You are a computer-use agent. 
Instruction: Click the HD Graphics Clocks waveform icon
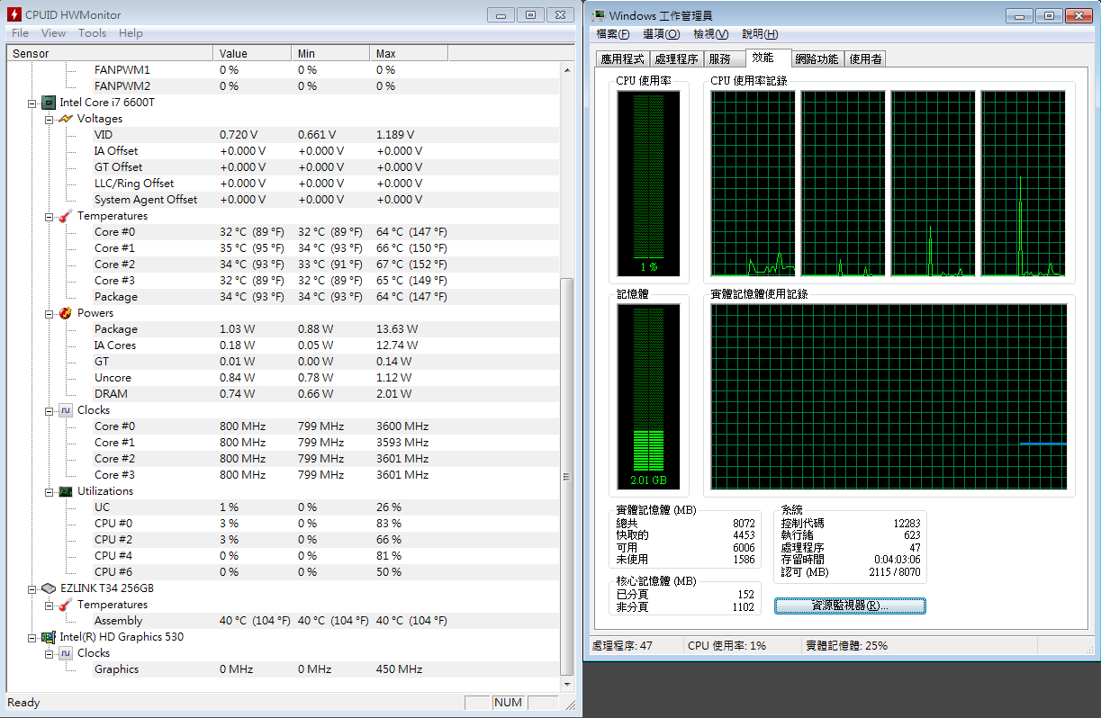66,653
